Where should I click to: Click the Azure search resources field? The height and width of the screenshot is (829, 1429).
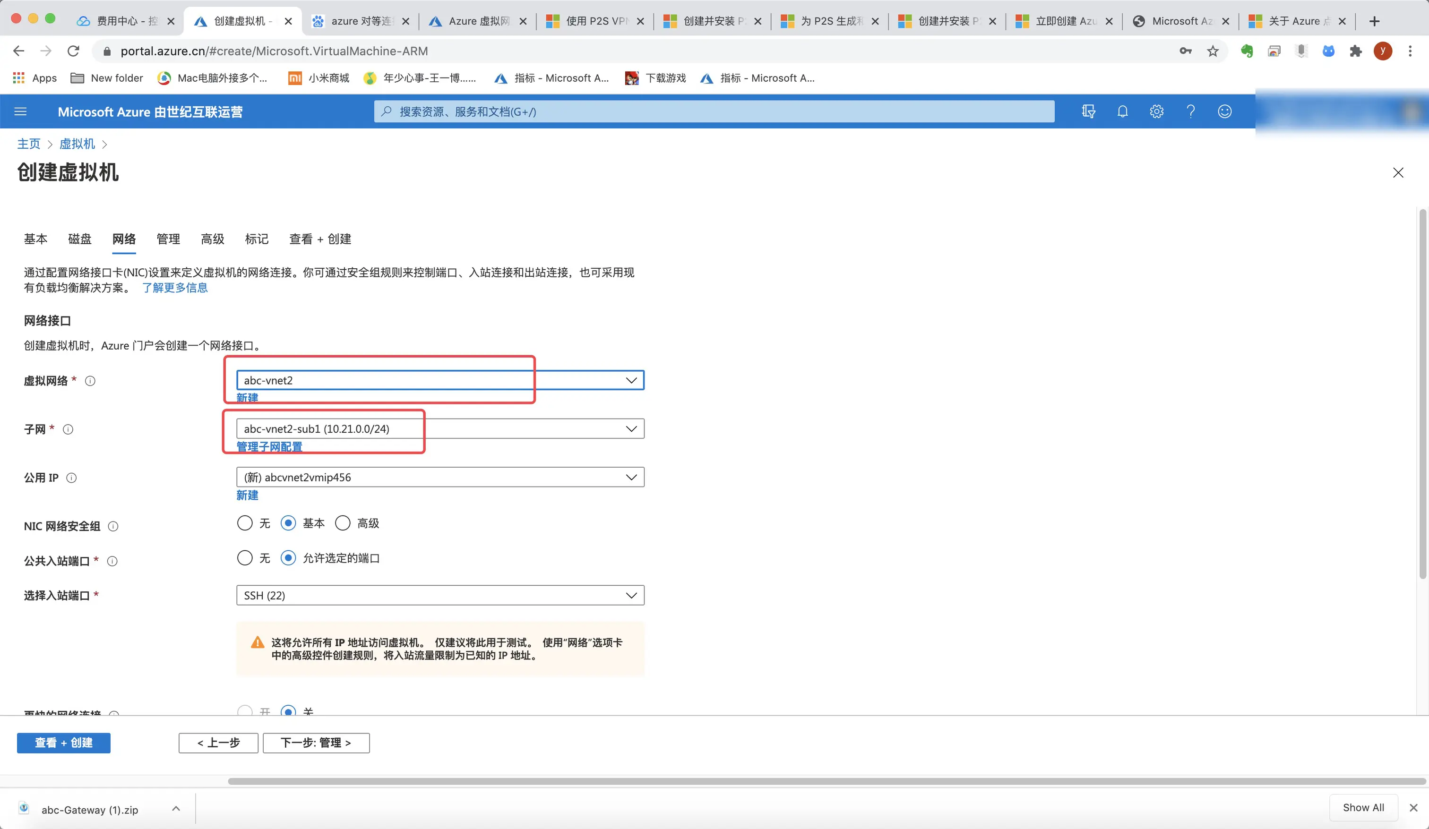[x=714, y=111]
